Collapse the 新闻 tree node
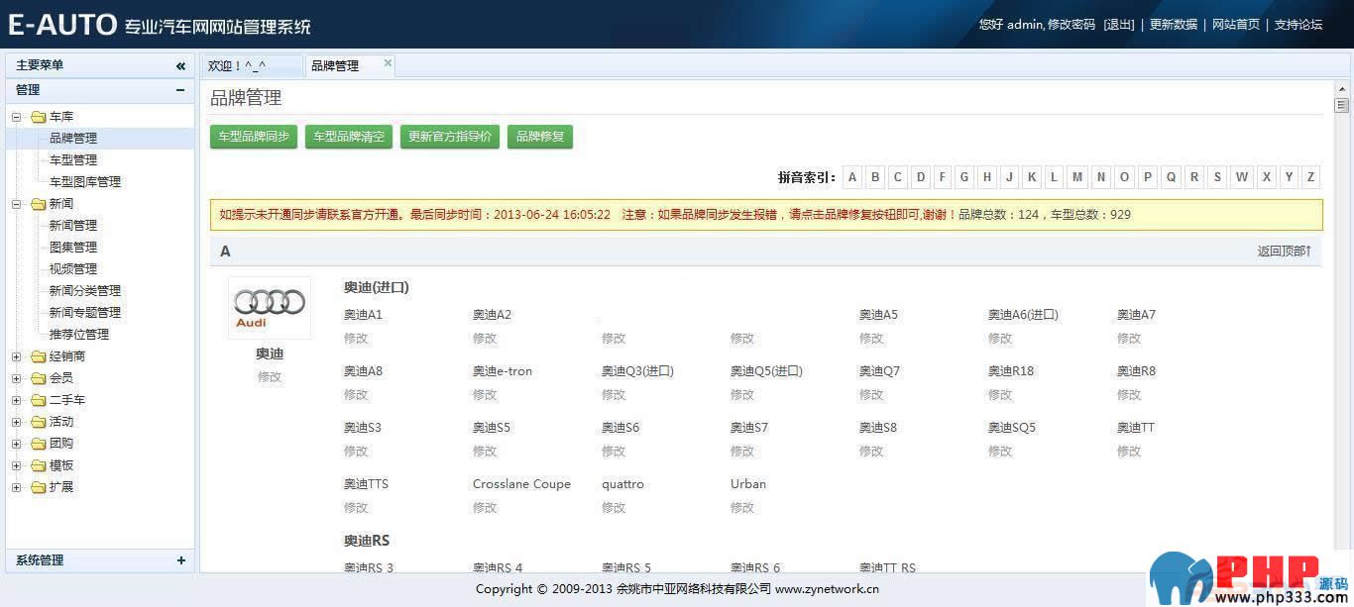The image size is (1354, 607). pyautogui.click(x=17, y=204)
